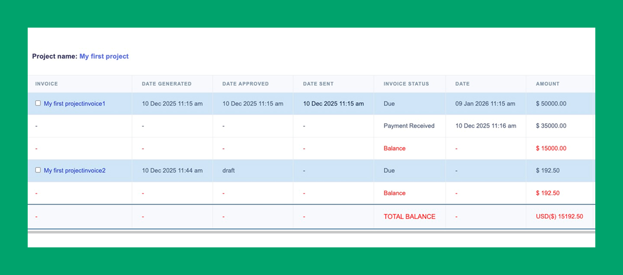Image resolution: width=623 pixels, height=275 pixels.
Task: Select the checkbox for My first projectinvoice1
Action: click(x=38, y=103)
